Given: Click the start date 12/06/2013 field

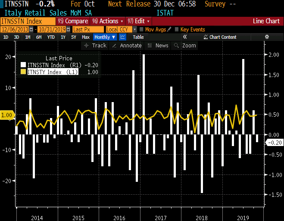Looking at the screenshot, I should (x=15, y=29).
